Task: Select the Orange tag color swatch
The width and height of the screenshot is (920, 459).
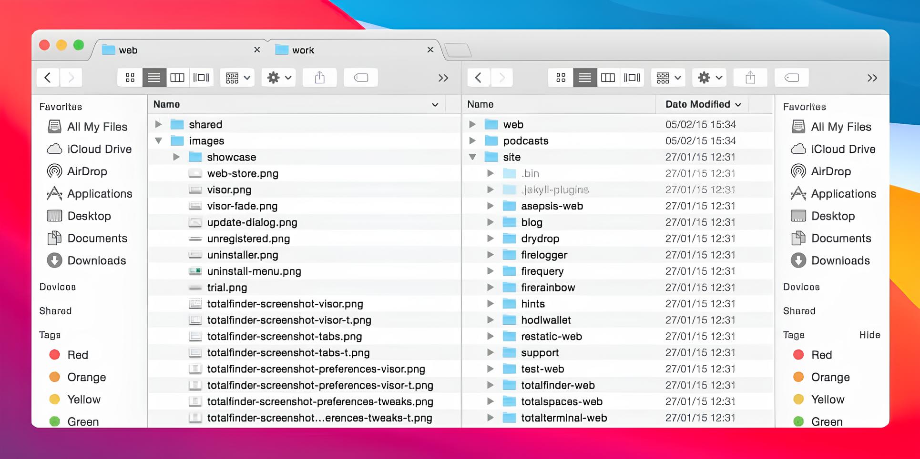Action: tap(54, 377)
